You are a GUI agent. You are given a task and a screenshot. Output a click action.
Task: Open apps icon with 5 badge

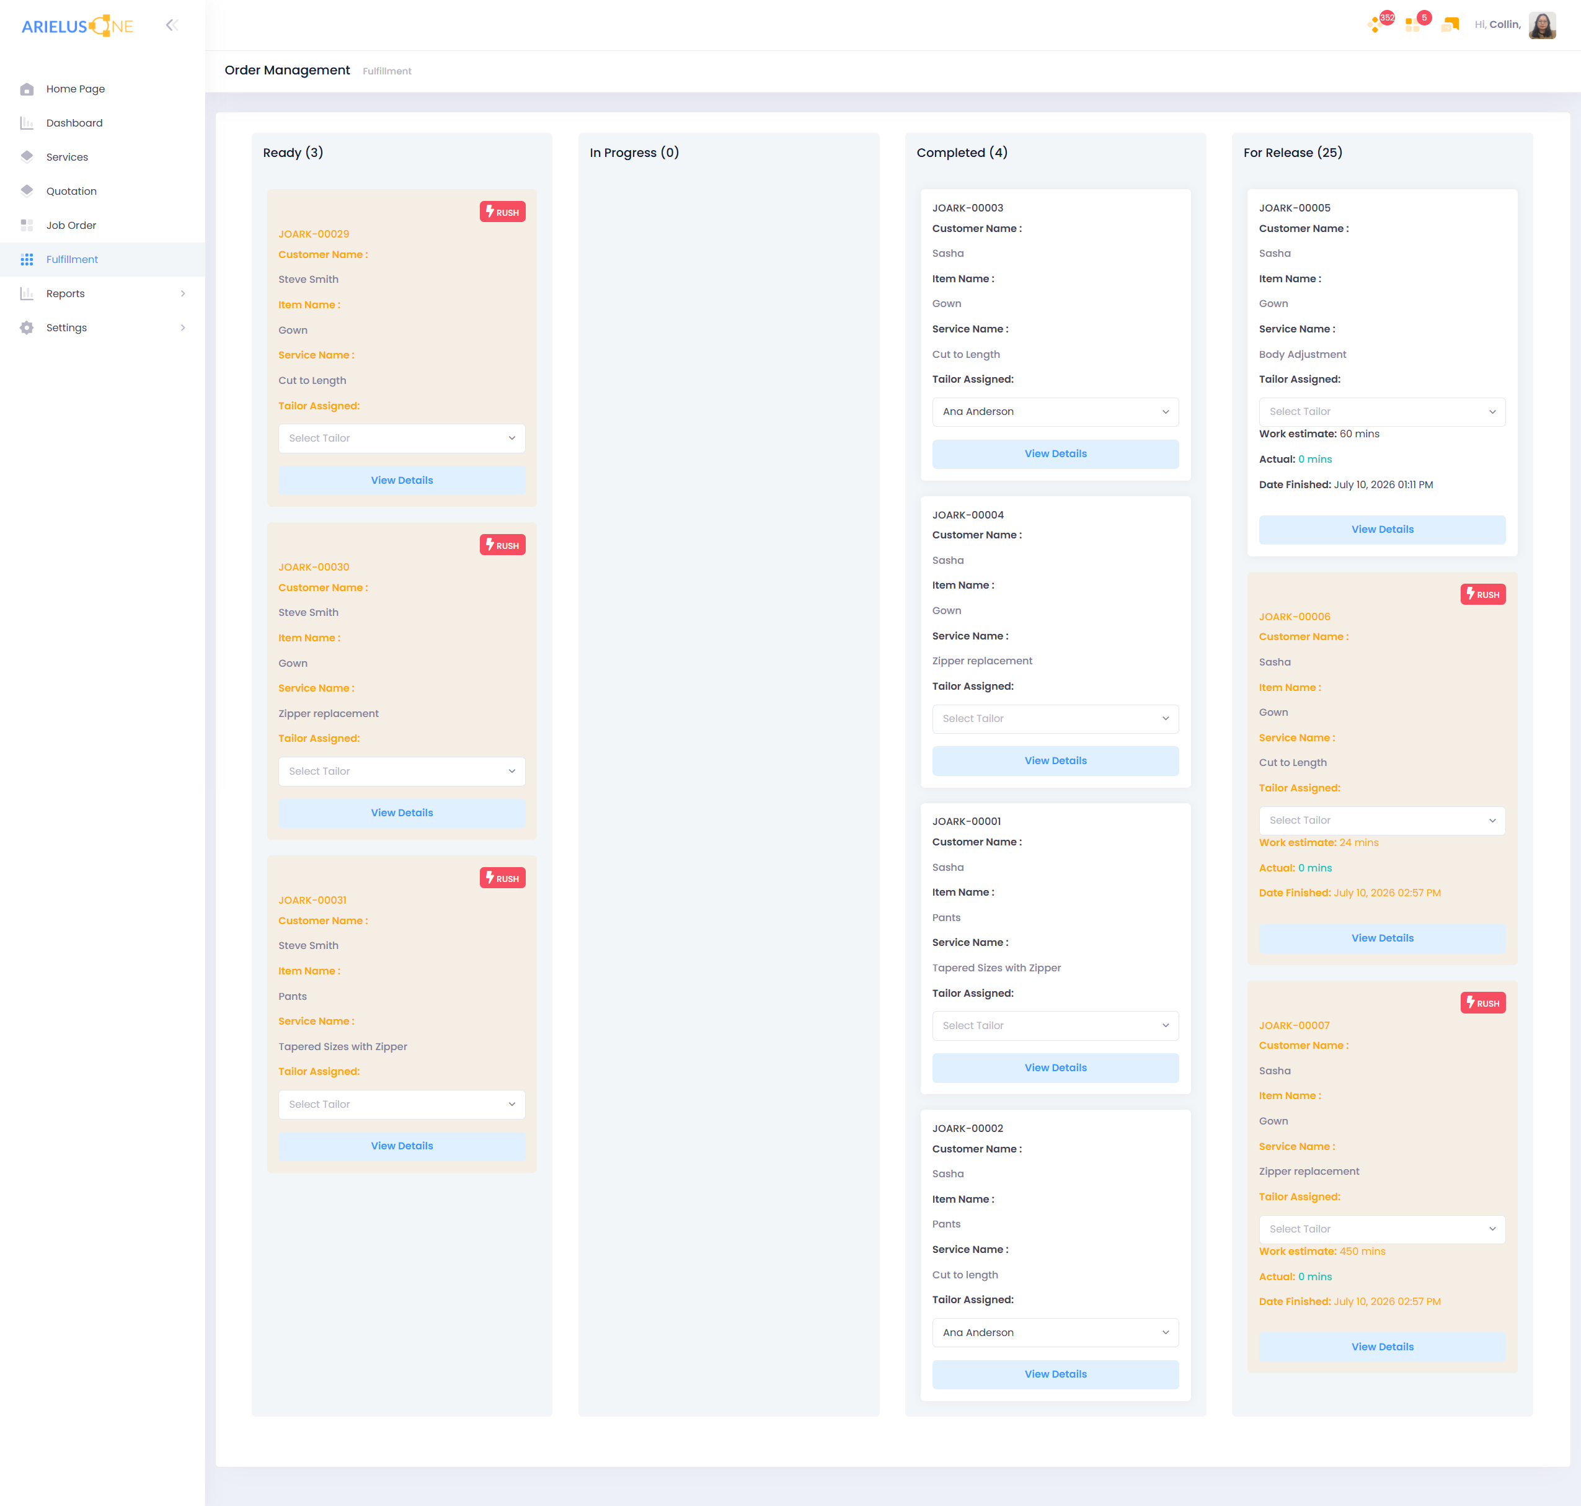point(1417,24)
